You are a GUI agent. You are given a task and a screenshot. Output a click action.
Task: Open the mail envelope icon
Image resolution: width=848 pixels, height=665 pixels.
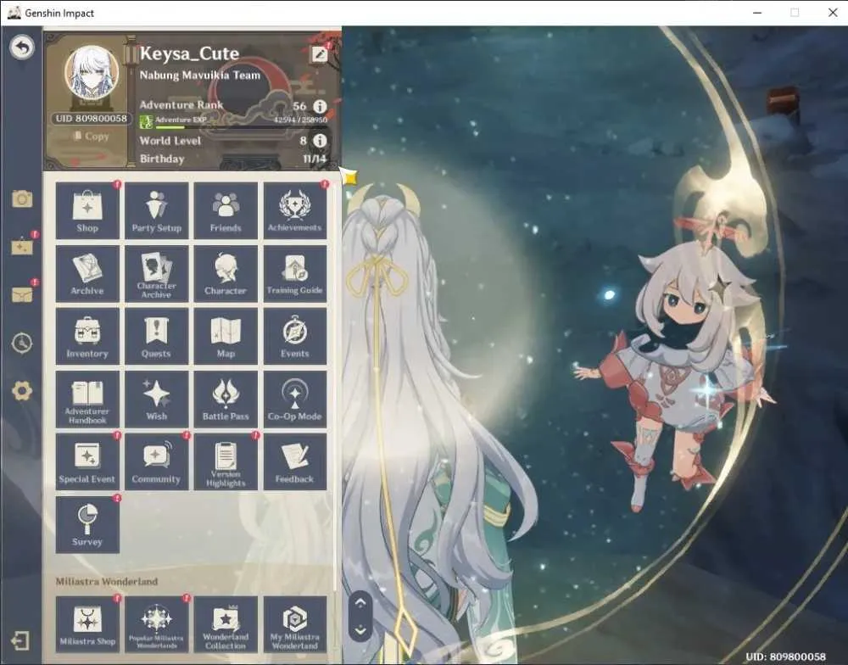point(22,294)
